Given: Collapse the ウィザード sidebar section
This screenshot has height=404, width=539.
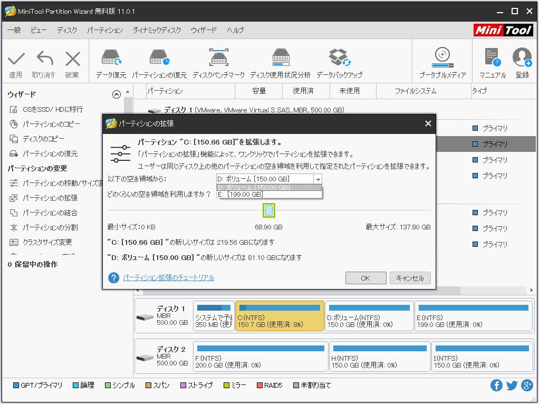Looking at the screenshot, I should 117,94.
